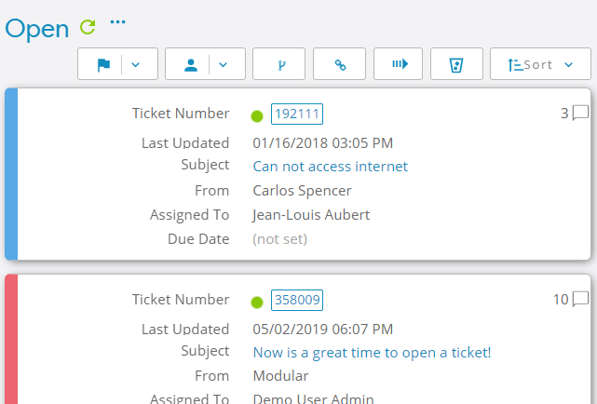Click the merge tickets branch icon

[278, 64]
